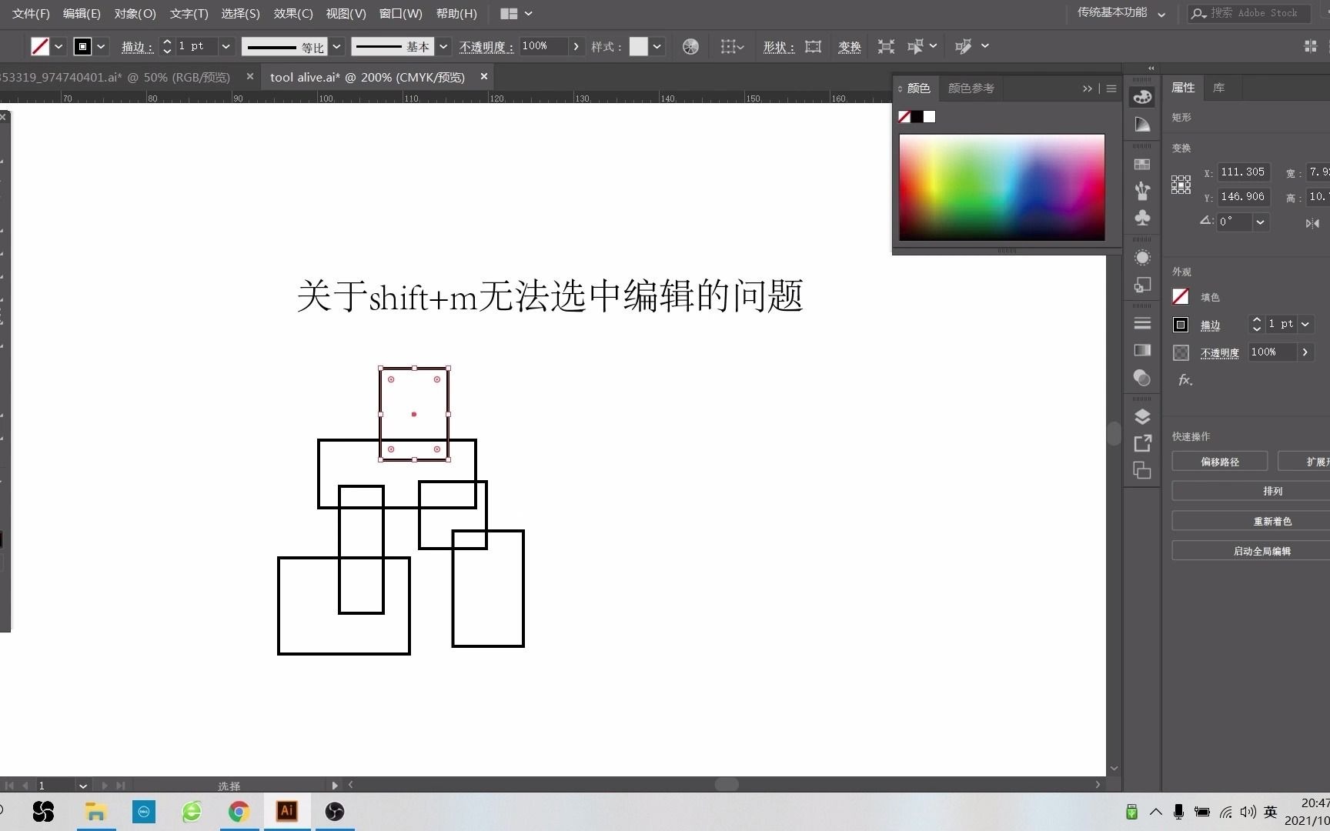1330x831 pixels.
Task: Open the Asset Export panel icon
Action: [x=1142, y=443]
